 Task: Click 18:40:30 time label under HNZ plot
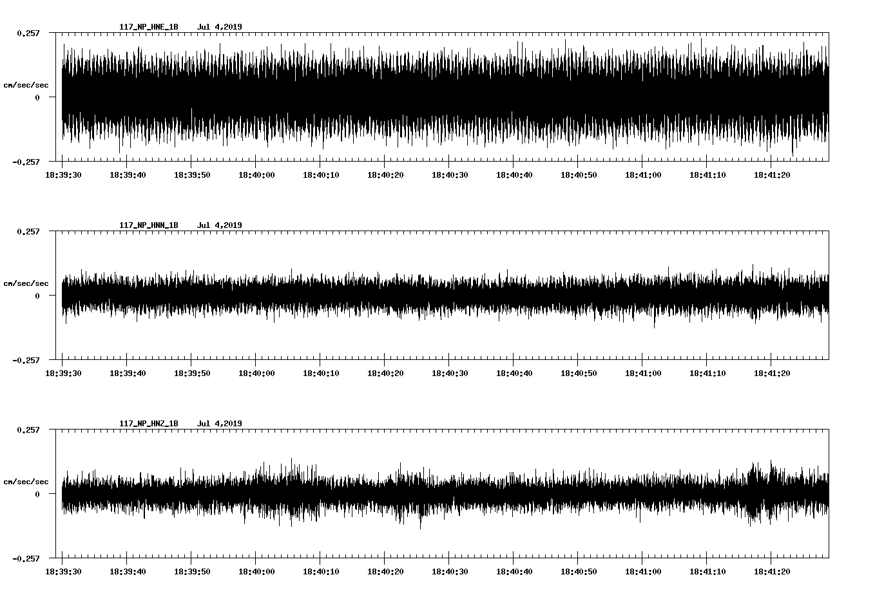pos(450,571)
